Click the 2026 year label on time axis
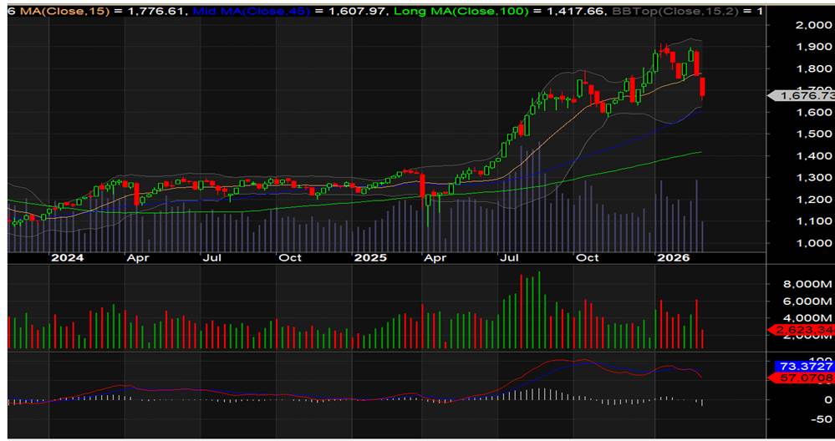Image resolution: width=835 pixels, height=441 pixels. click(x=673, y=258)
